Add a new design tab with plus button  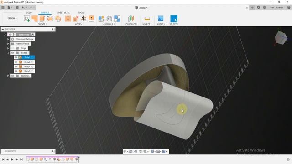tap(252, 8)
